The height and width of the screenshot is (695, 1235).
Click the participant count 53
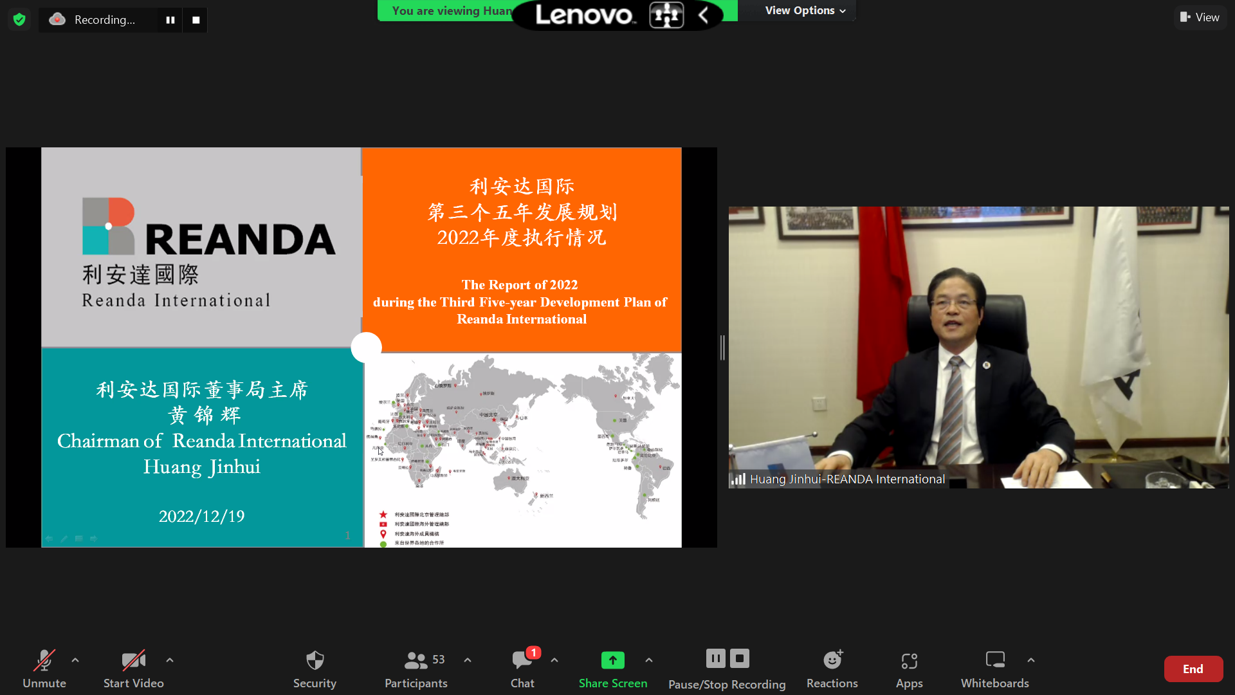(x=439, y=660)
